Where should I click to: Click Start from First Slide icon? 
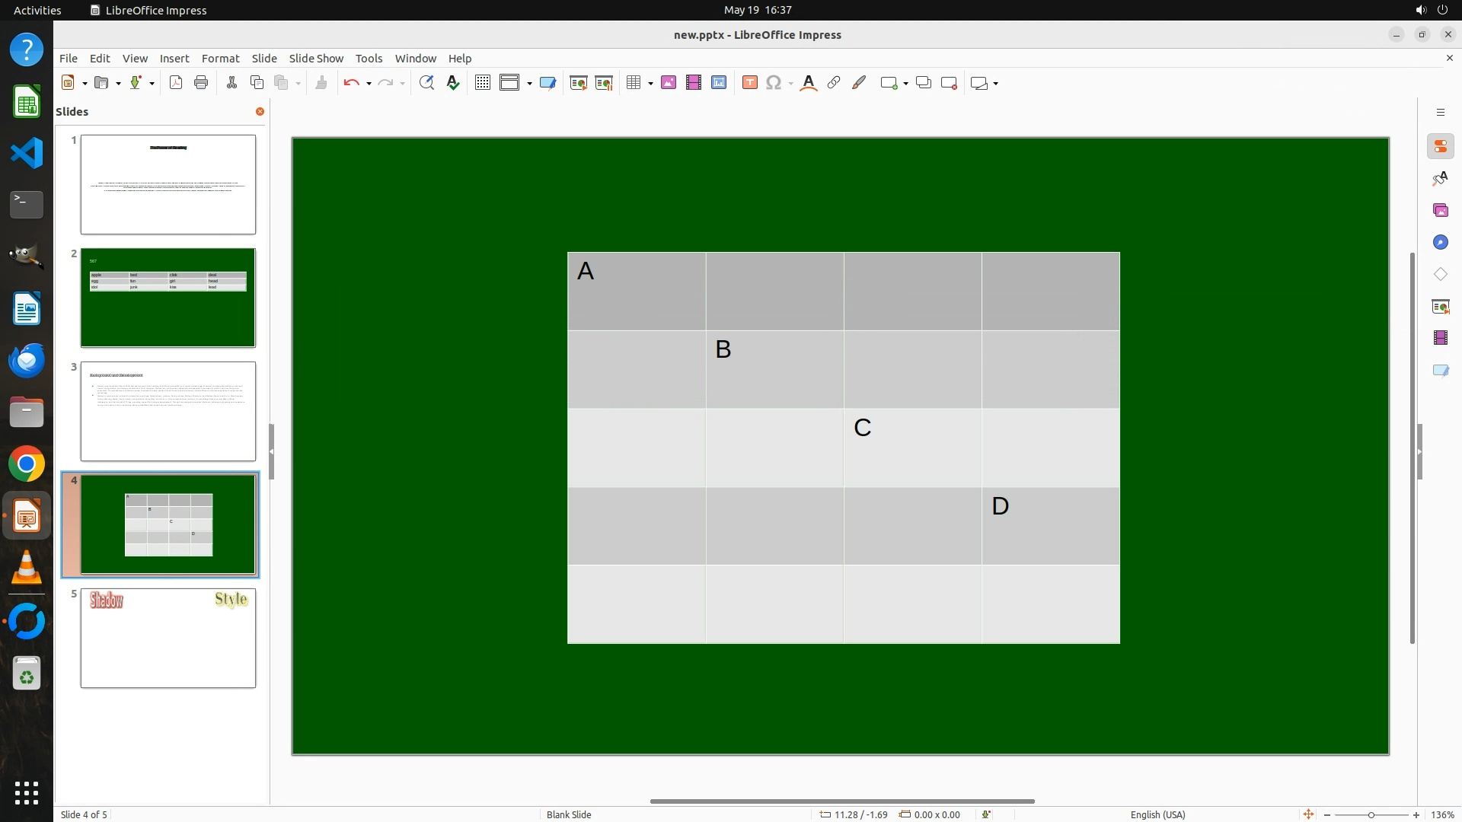point(579,83)
